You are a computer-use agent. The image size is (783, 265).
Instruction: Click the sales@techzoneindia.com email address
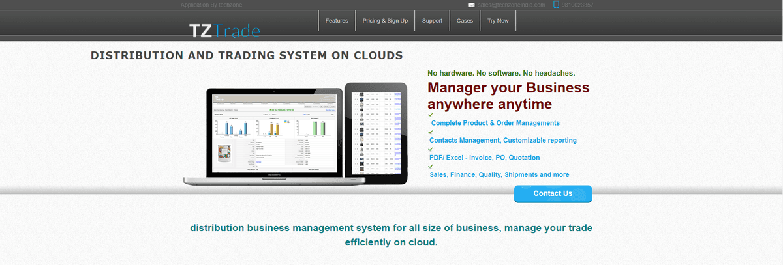tap(511, 5)
